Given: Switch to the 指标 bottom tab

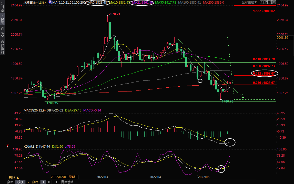Looking at the screenshot, I should [10, 182].
